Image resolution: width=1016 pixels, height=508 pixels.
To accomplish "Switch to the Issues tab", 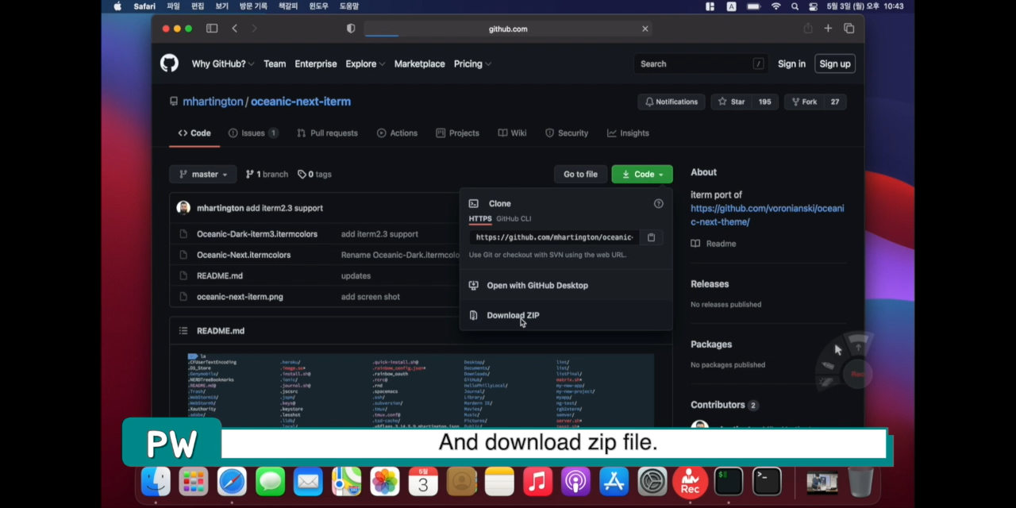I will 253,133.
